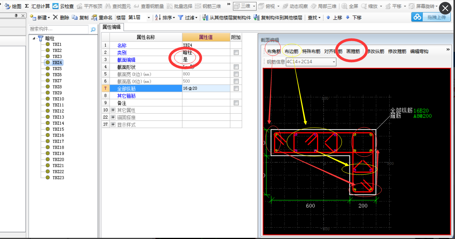Click 查找图元 find element icon

(108, 6)
